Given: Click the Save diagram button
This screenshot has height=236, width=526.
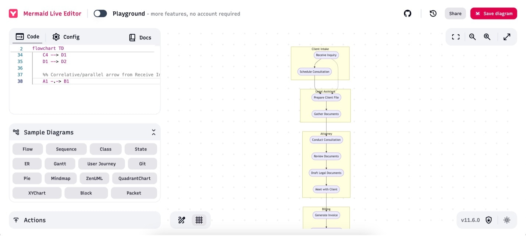Looking at the screenshot, I should coord(494,14).
